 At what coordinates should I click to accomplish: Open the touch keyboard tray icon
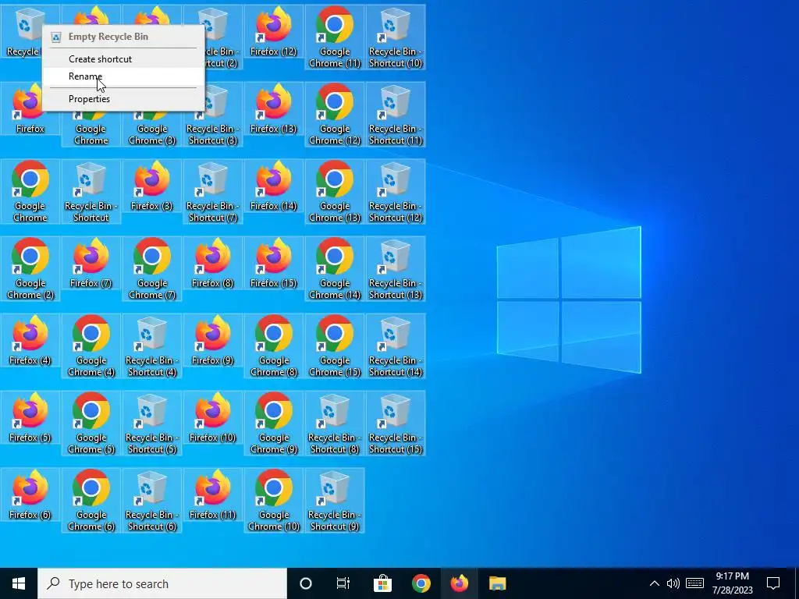694,583
